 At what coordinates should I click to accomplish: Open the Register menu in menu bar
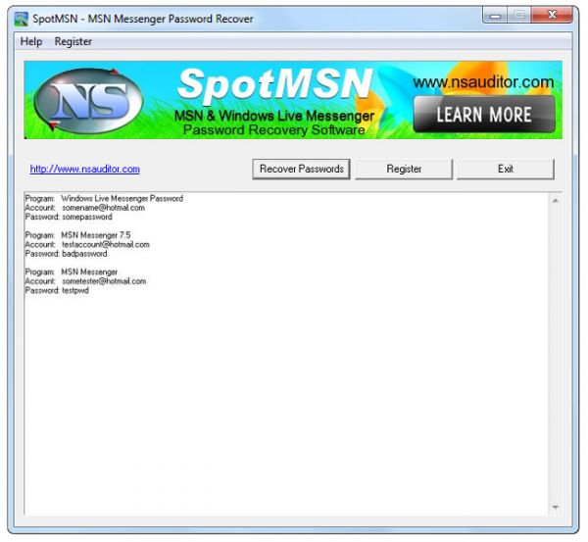click(x=73, y=41)
